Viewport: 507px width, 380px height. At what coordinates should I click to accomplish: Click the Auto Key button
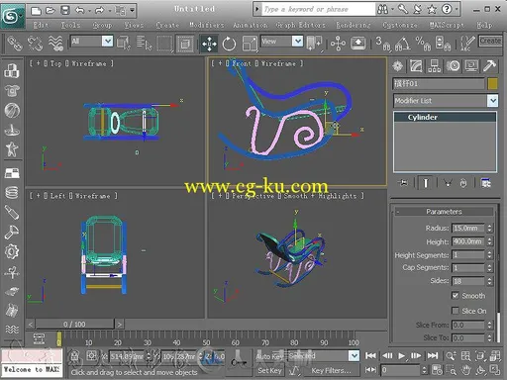[x=269, y=356]
